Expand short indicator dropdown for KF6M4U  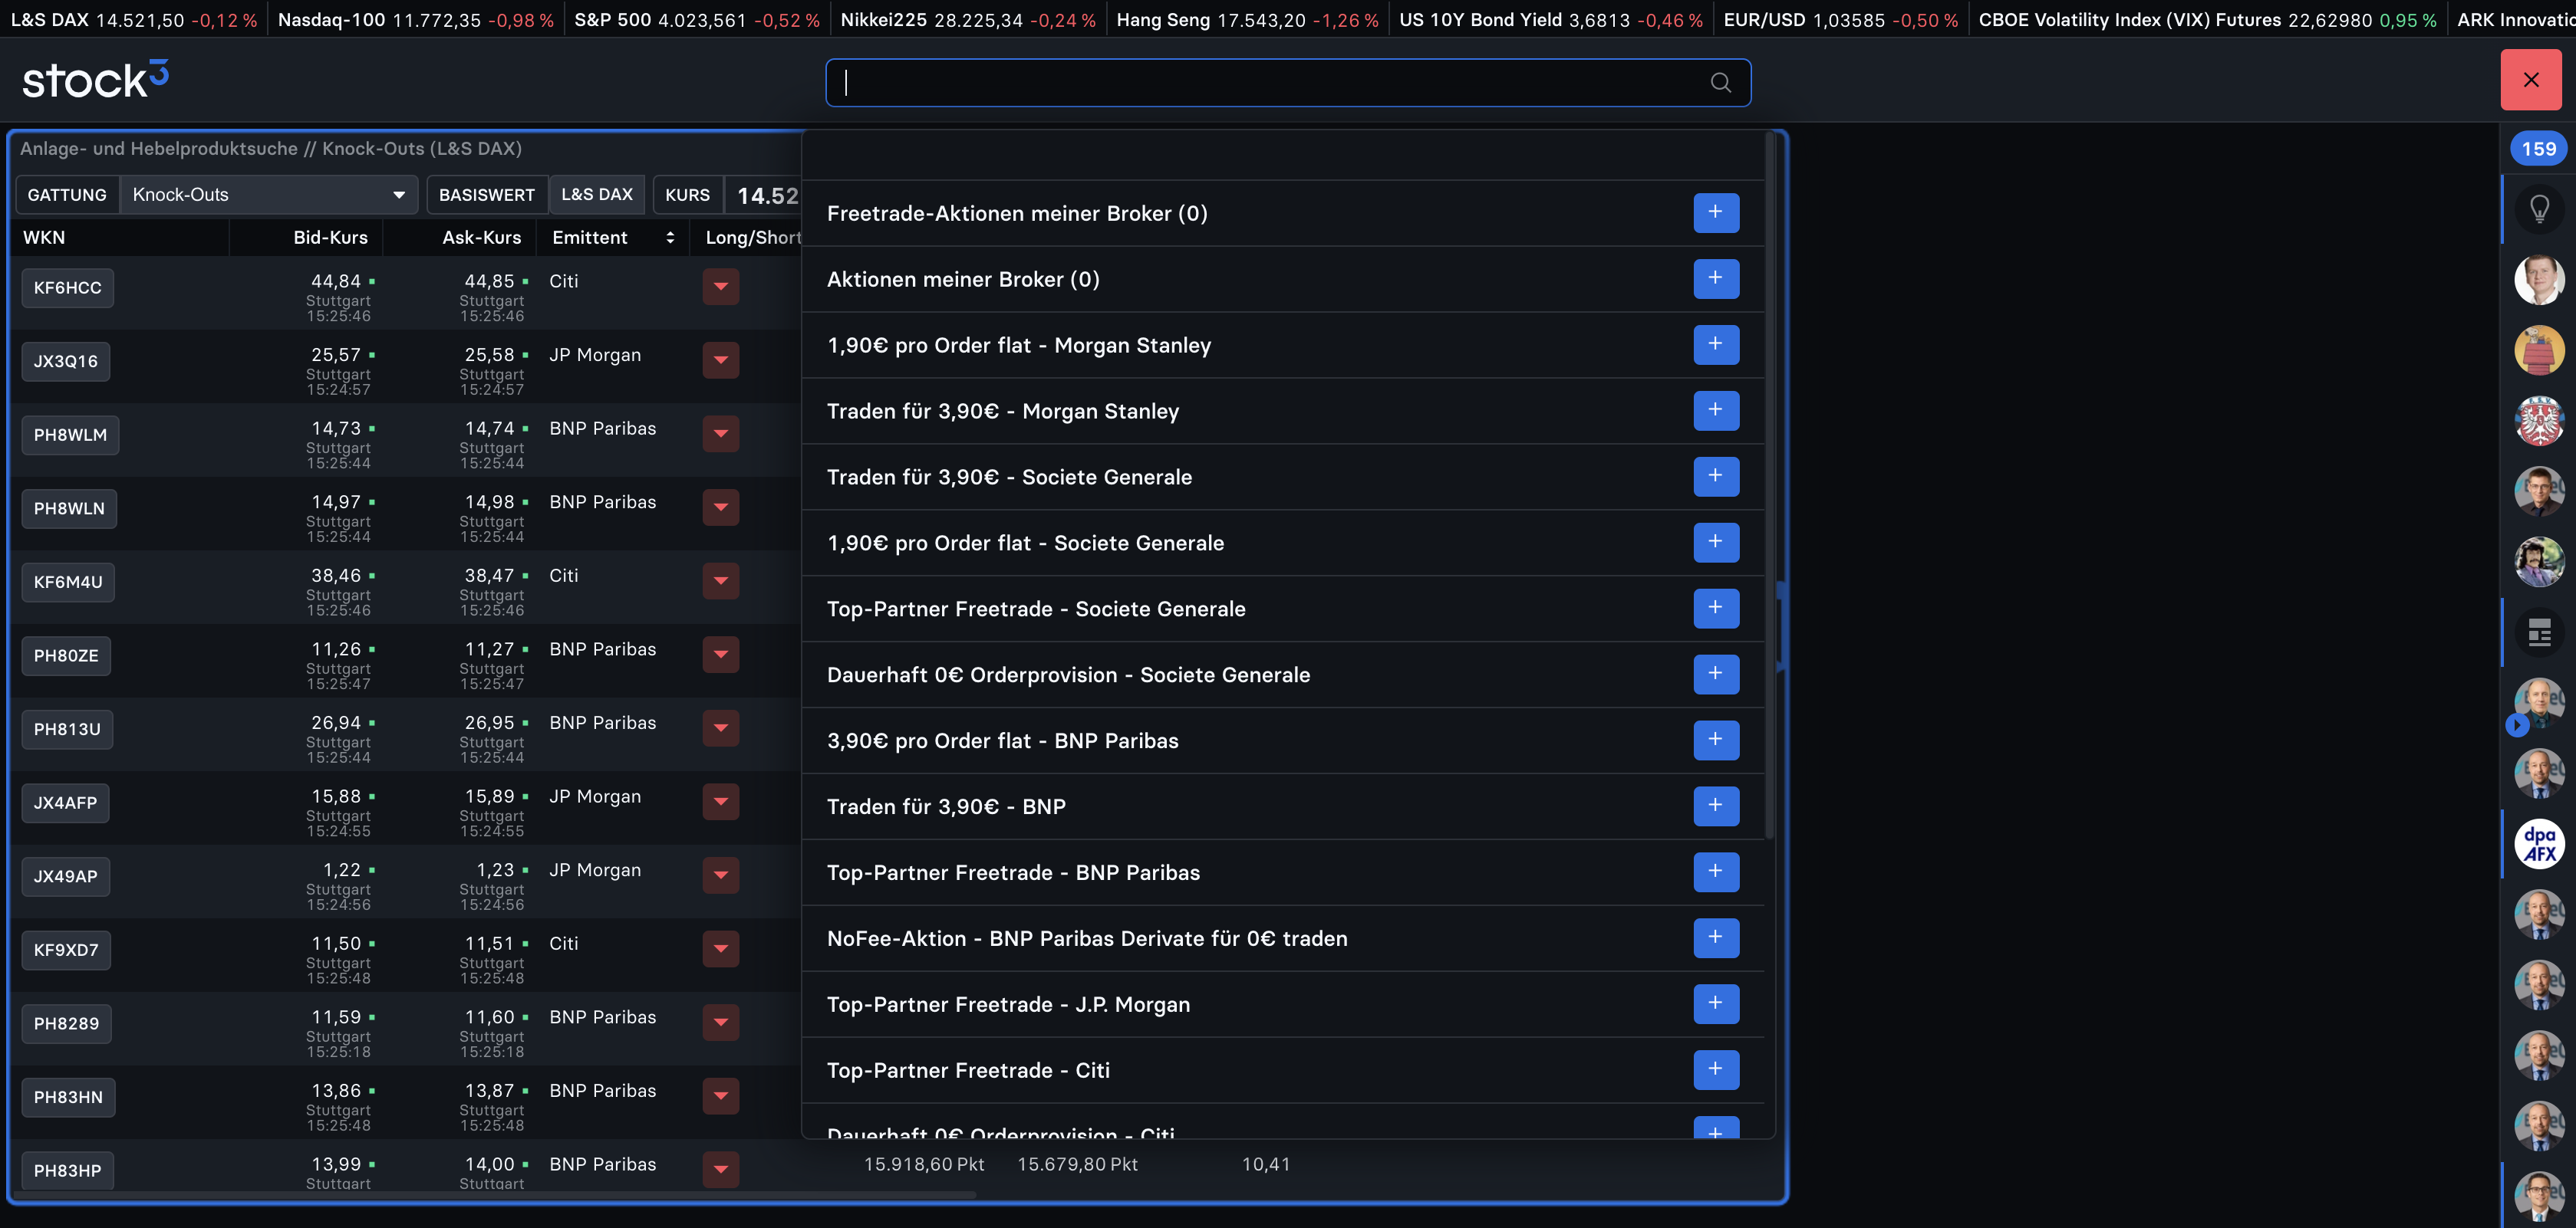(720, 582)
